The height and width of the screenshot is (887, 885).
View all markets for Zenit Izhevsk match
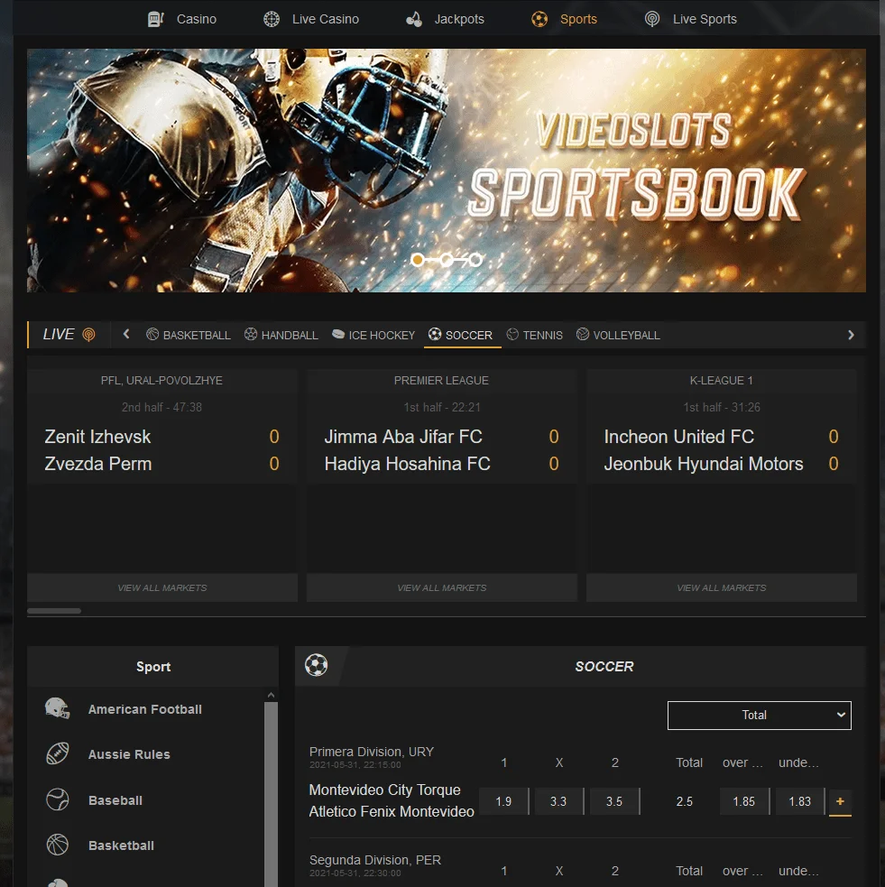[162, 587]
